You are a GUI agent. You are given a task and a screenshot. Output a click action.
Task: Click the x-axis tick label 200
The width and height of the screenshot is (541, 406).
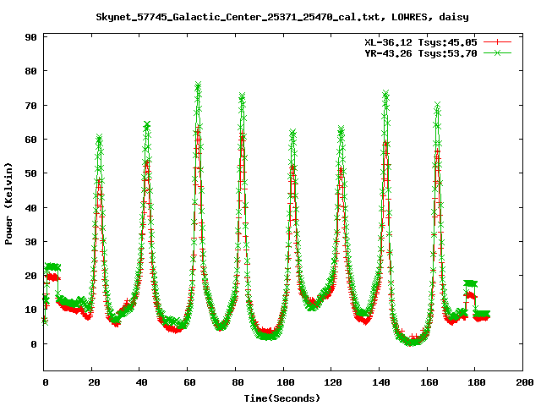[523, 383]
